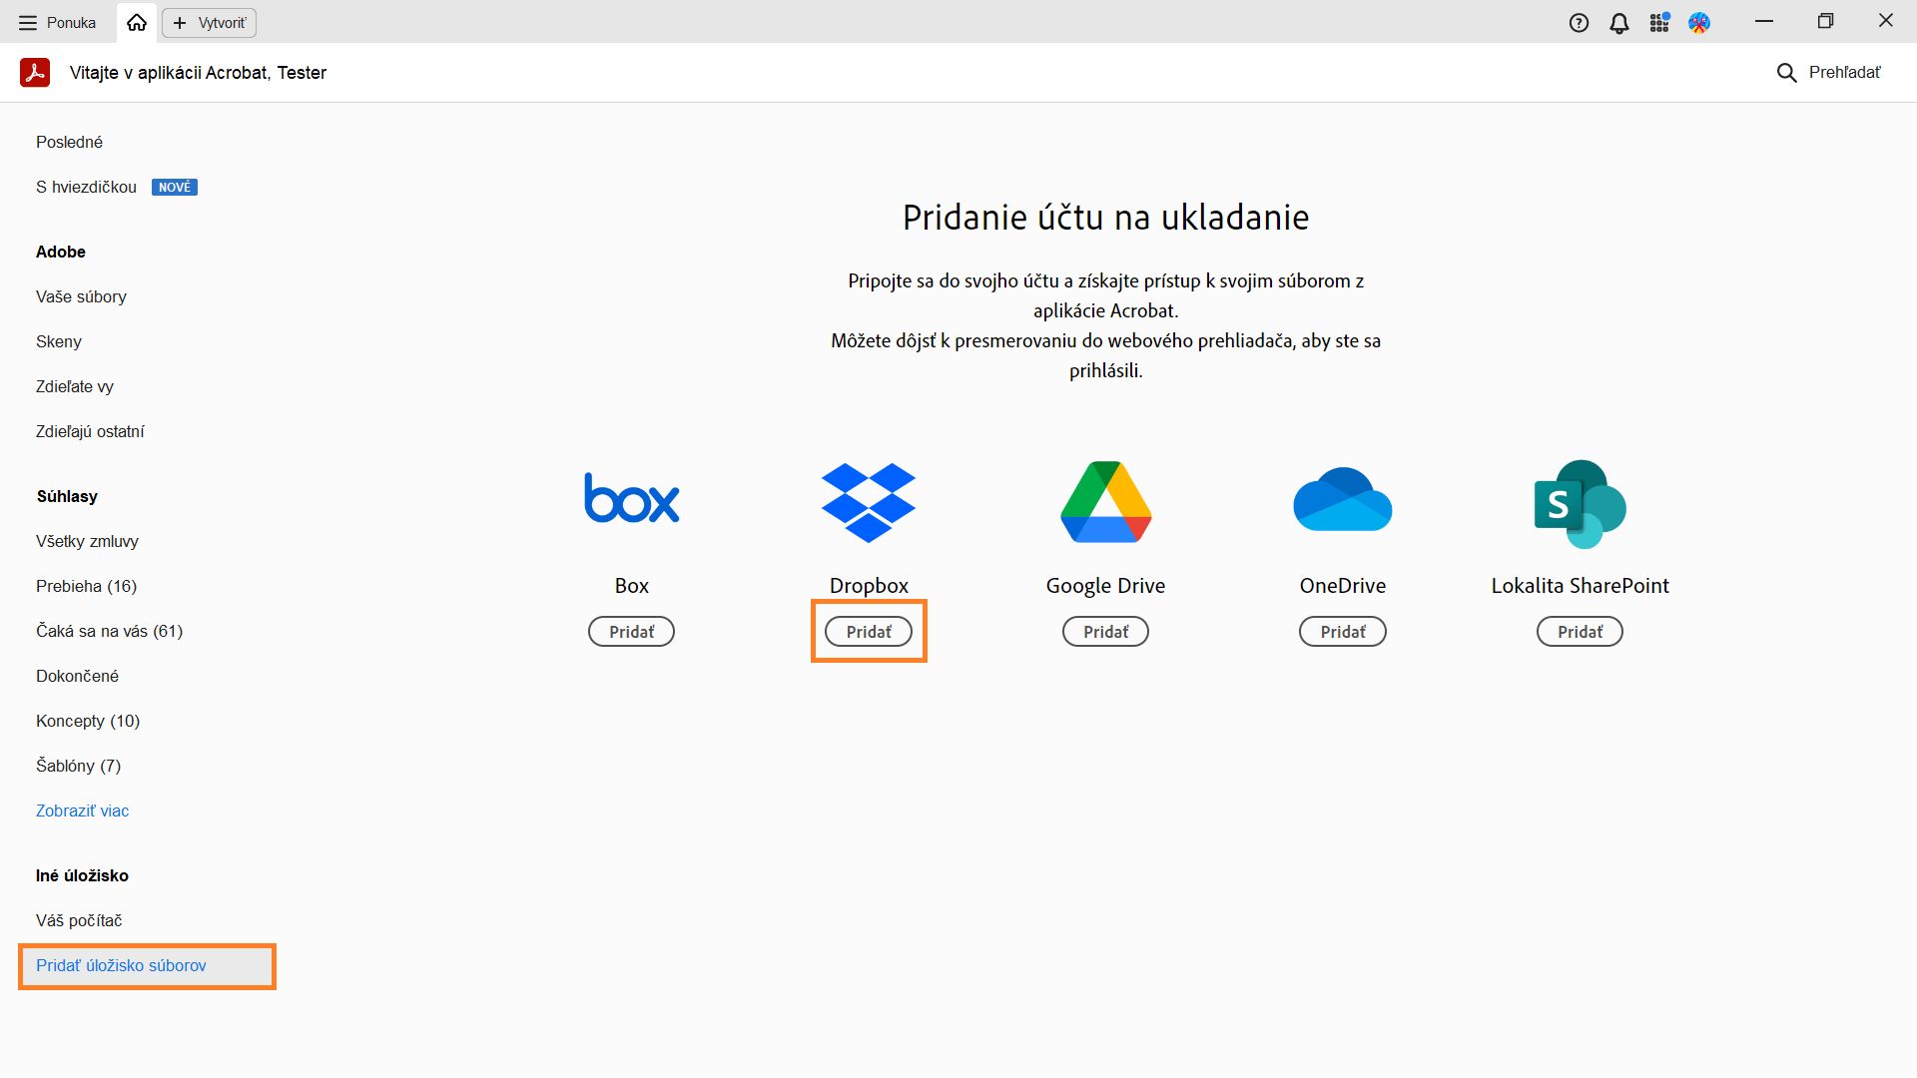Go to Vaše súbory section
This screenshot has height=1078, width=1917.
tap(81, 296)
